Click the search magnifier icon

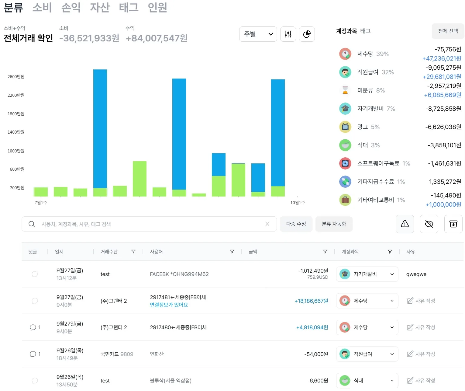click(x=32, y=224)
